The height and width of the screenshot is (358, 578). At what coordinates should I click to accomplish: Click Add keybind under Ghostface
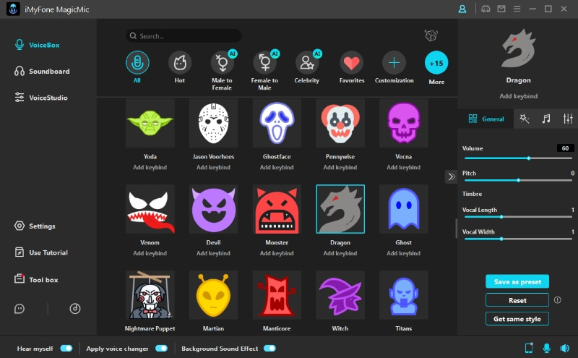coord(277,167)
